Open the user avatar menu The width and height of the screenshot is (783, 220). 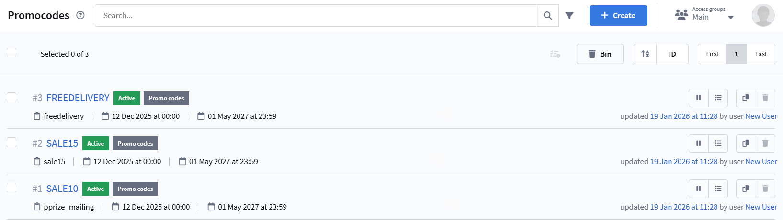763,15
